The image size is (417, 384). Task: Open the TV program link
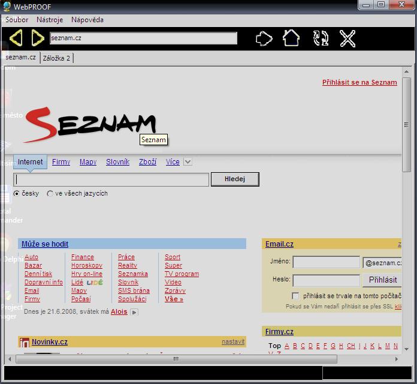182,274
